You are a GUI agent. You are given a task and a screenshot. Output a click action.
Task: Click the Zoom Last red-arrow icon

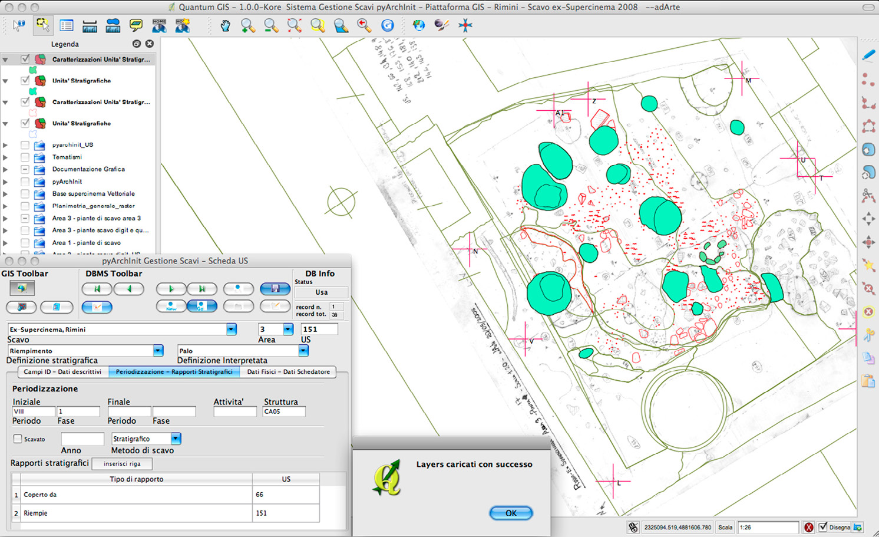click(364, 25)
